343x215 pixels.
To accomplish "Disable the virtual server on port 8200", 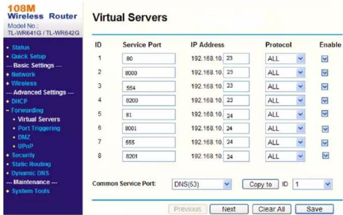I will [325, 100].
